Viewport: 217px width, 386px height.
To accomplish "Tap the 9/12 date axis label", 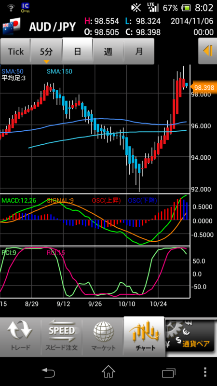I will [64, 304].
